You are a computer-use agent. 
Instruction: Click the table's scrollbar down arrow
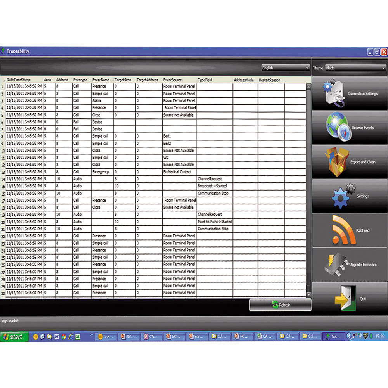309,295
